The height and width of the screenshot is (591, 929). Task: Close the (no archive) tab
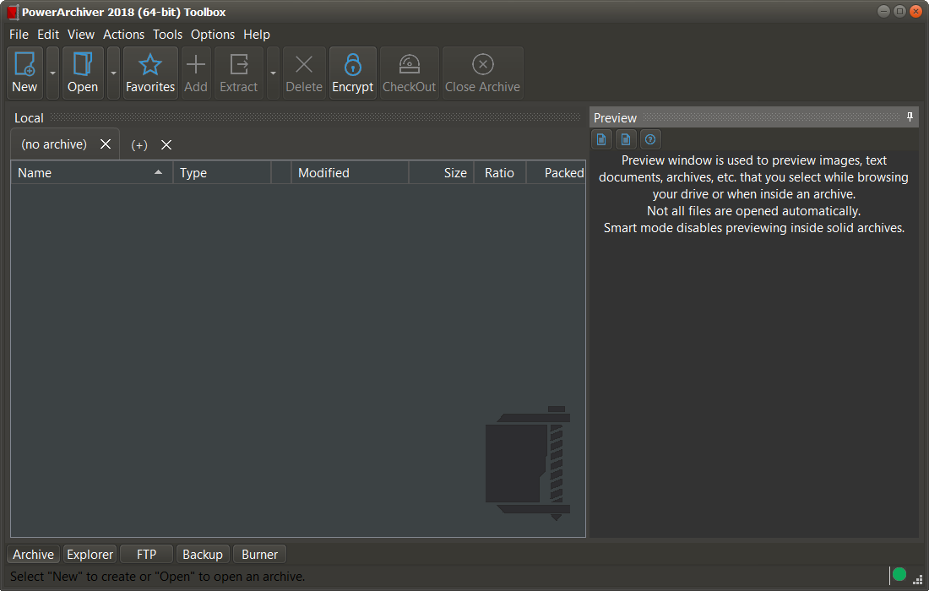pyautogui.click(x=106, y=144)
